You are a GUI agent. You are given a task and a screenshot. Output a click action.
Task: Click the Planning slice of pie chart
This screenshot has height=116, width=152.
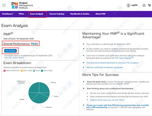[x=44, y=87]
